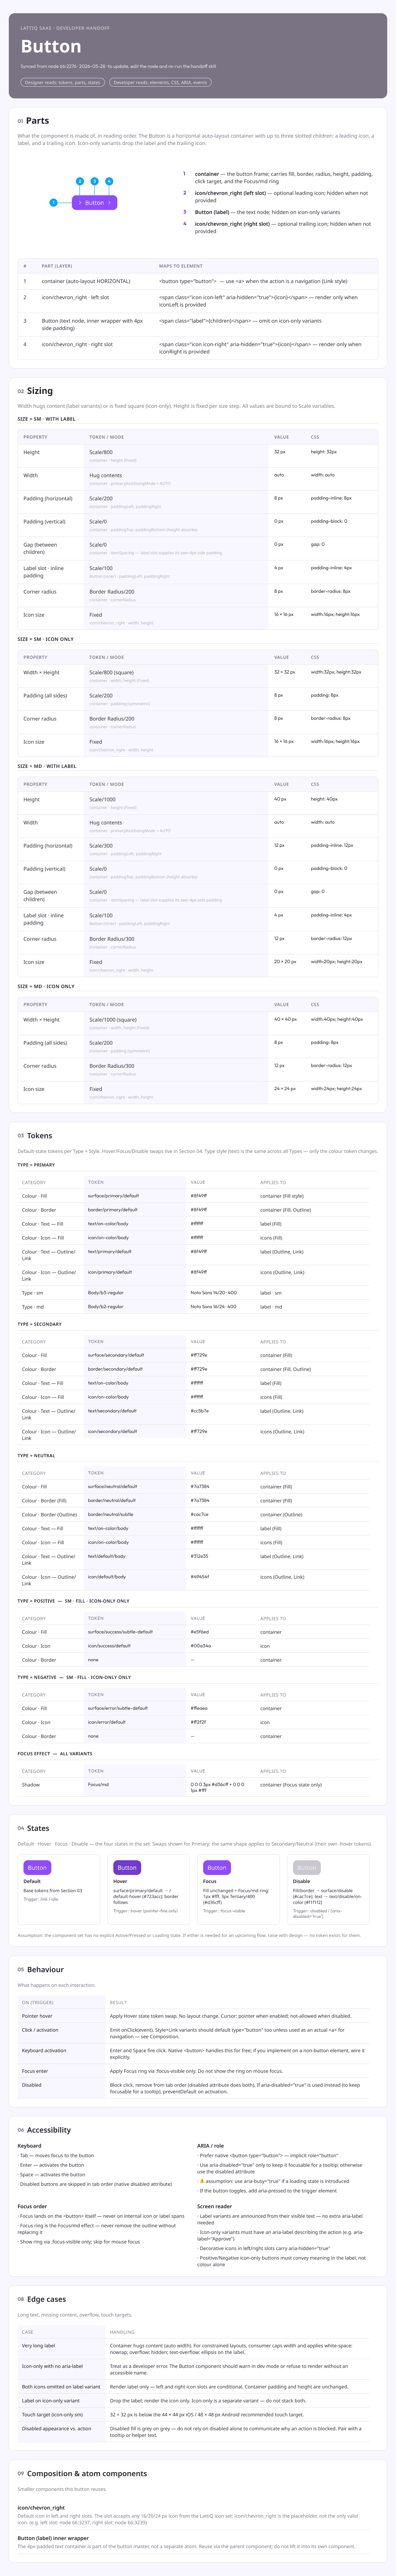Image resolution: width=396 pixels, height=2576 pixels.
Task: Select the '#ff2f2f' hex value
Action: (198, 1722)
